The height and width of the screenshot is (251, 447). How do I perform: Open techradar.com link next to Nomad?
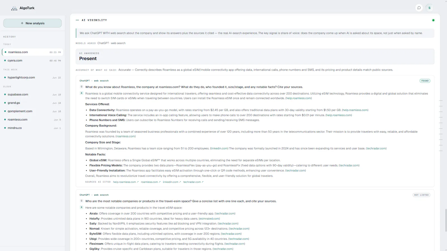(239, 229)
